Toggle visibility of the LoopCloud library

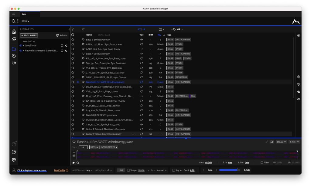coord(21,46)
